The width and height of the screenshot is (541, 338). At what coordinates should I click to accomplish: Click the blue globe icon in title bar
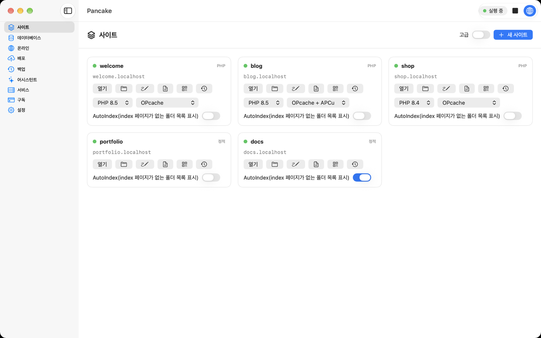coord(530,11)
